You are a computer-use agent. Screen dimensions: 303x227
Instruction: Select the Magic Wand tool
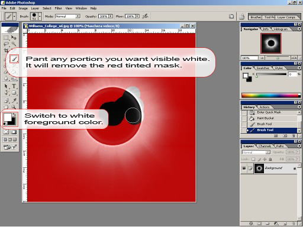(x=14, y=44)
